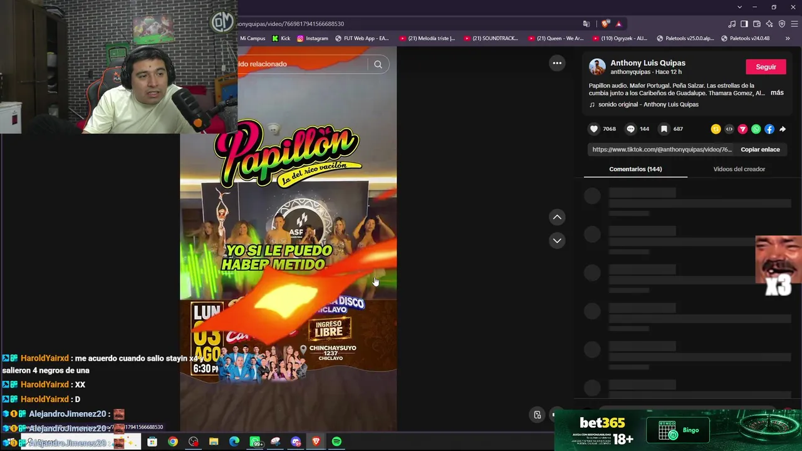The image size is (802, 451).
Task: Open comments via the speech bubble icon
Action: click(631, 129)
